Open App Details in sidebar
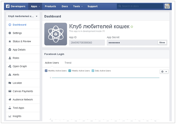 [x=23, y=49]
